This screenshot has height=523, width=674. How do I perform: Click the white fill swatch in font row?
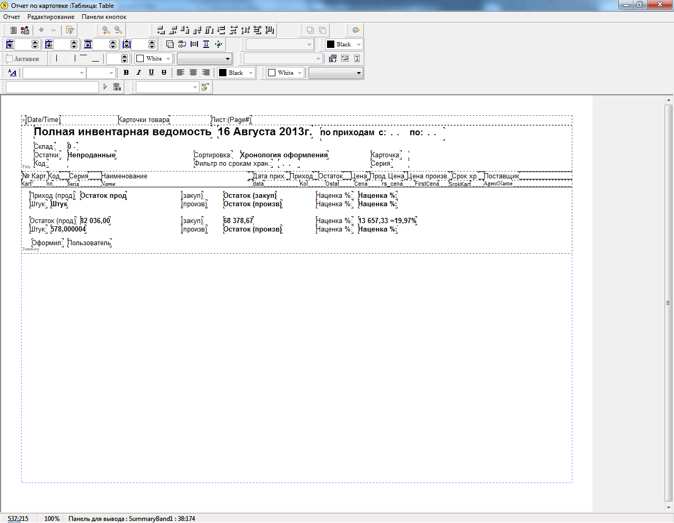tap(272, 73)
